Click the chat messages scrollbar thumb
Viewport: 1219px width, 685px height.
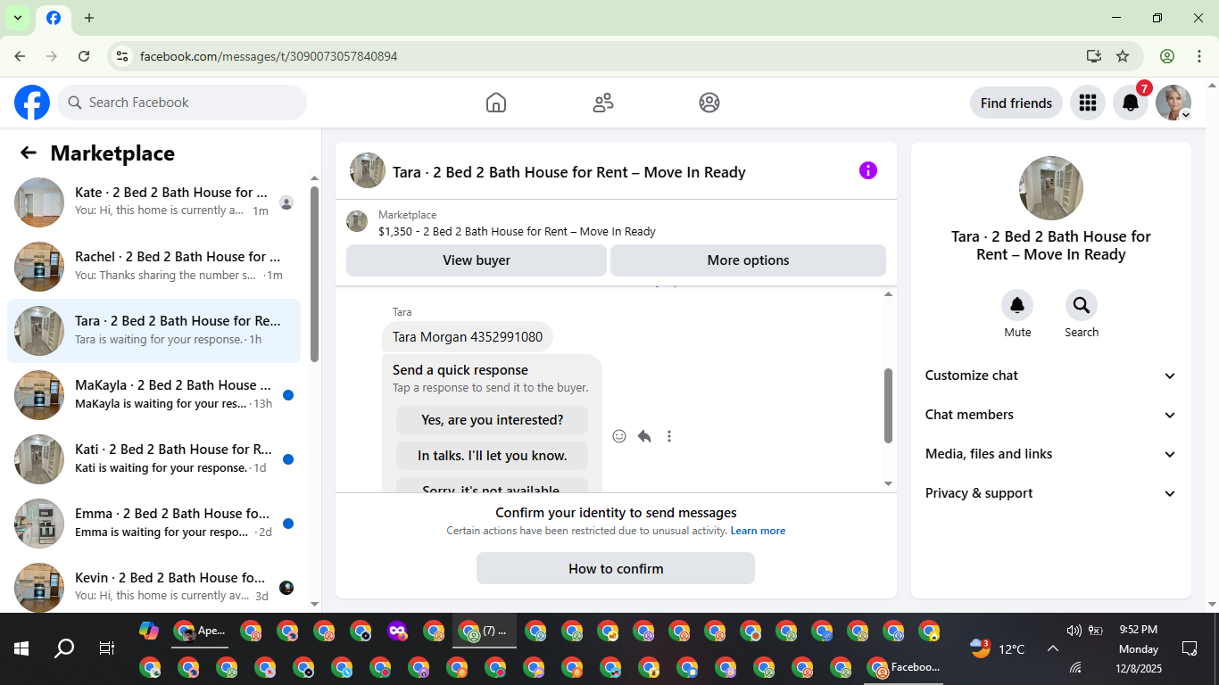click(x=888, y=406)
